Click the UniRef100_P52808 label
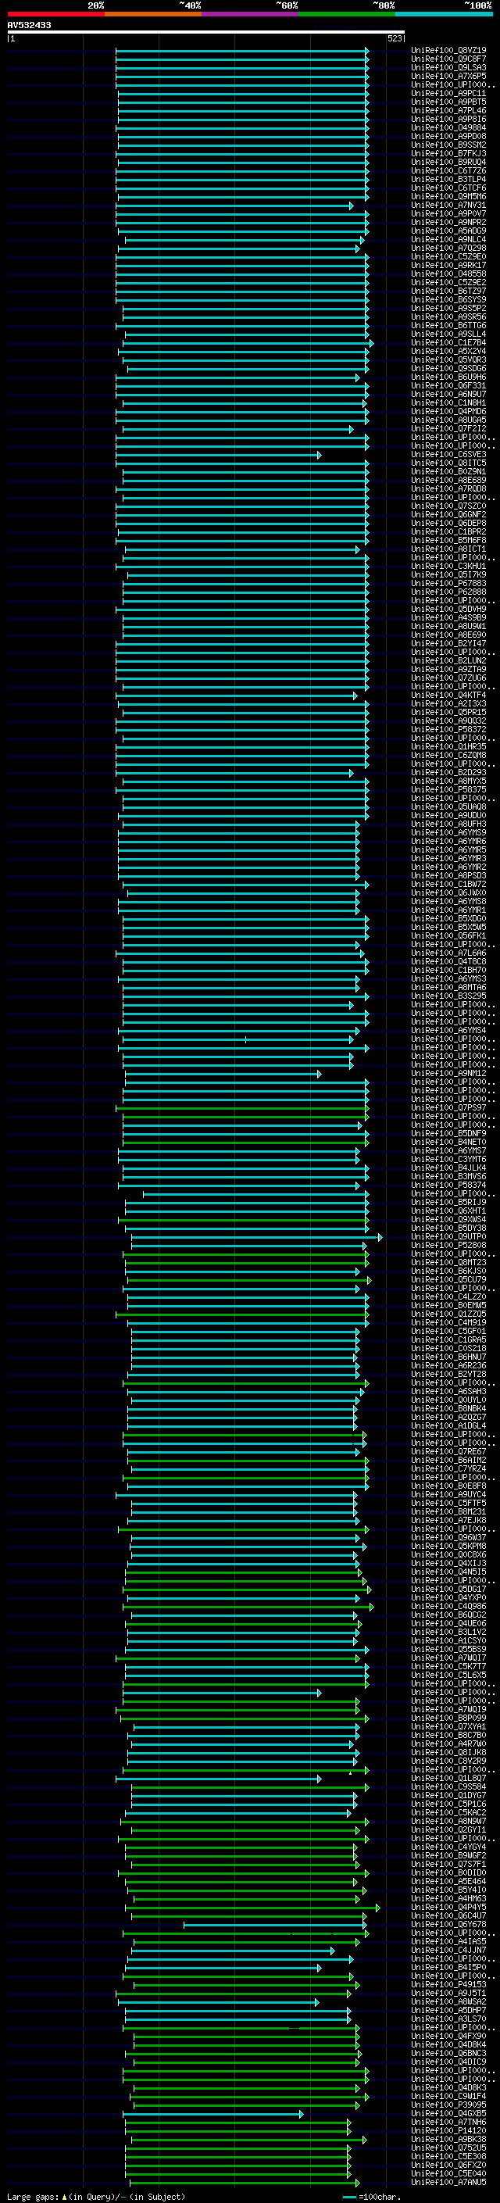The height and width of the screenshot is (2203, 500). (x=448, y=1245)
